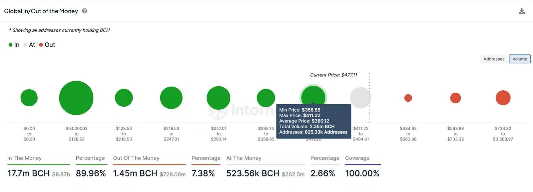Click the gray at-the-money bubble
Screen dimensions: 533x192
pos(360,97)
